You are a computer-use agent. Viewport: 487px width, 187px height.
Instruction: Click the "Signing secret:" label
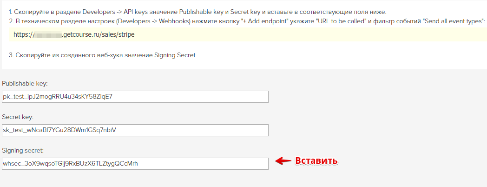pyautogui.click(x=23, y=151)
